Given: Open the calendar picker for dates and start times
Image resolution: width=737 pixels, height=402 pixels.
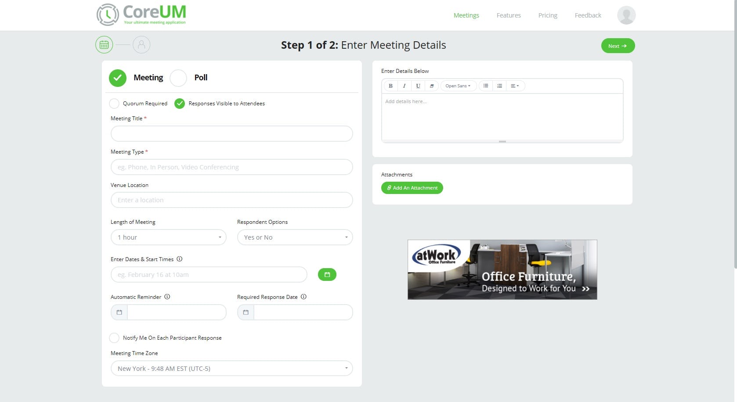Looking at the screenshot, I should point(327,274).
